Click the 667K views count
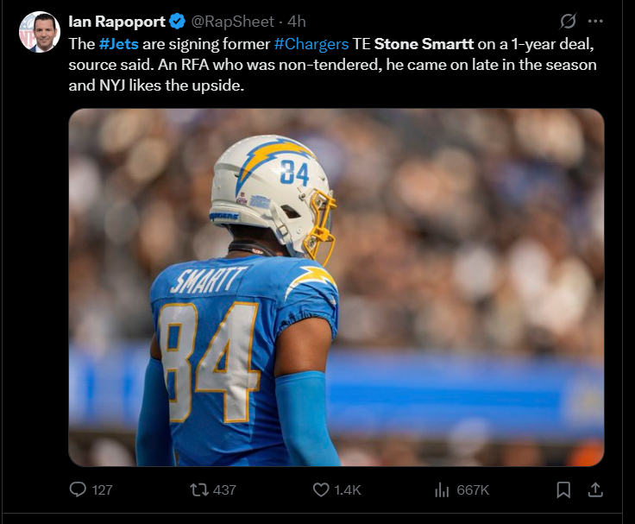The width and height of the screenshot is (635, 524). coord(473,489)
